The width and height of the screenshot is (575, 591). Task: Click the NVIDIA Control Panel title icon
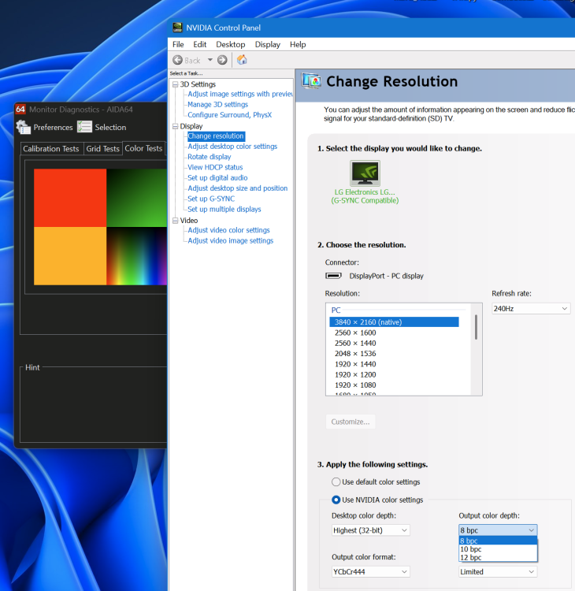pos(177,28)
